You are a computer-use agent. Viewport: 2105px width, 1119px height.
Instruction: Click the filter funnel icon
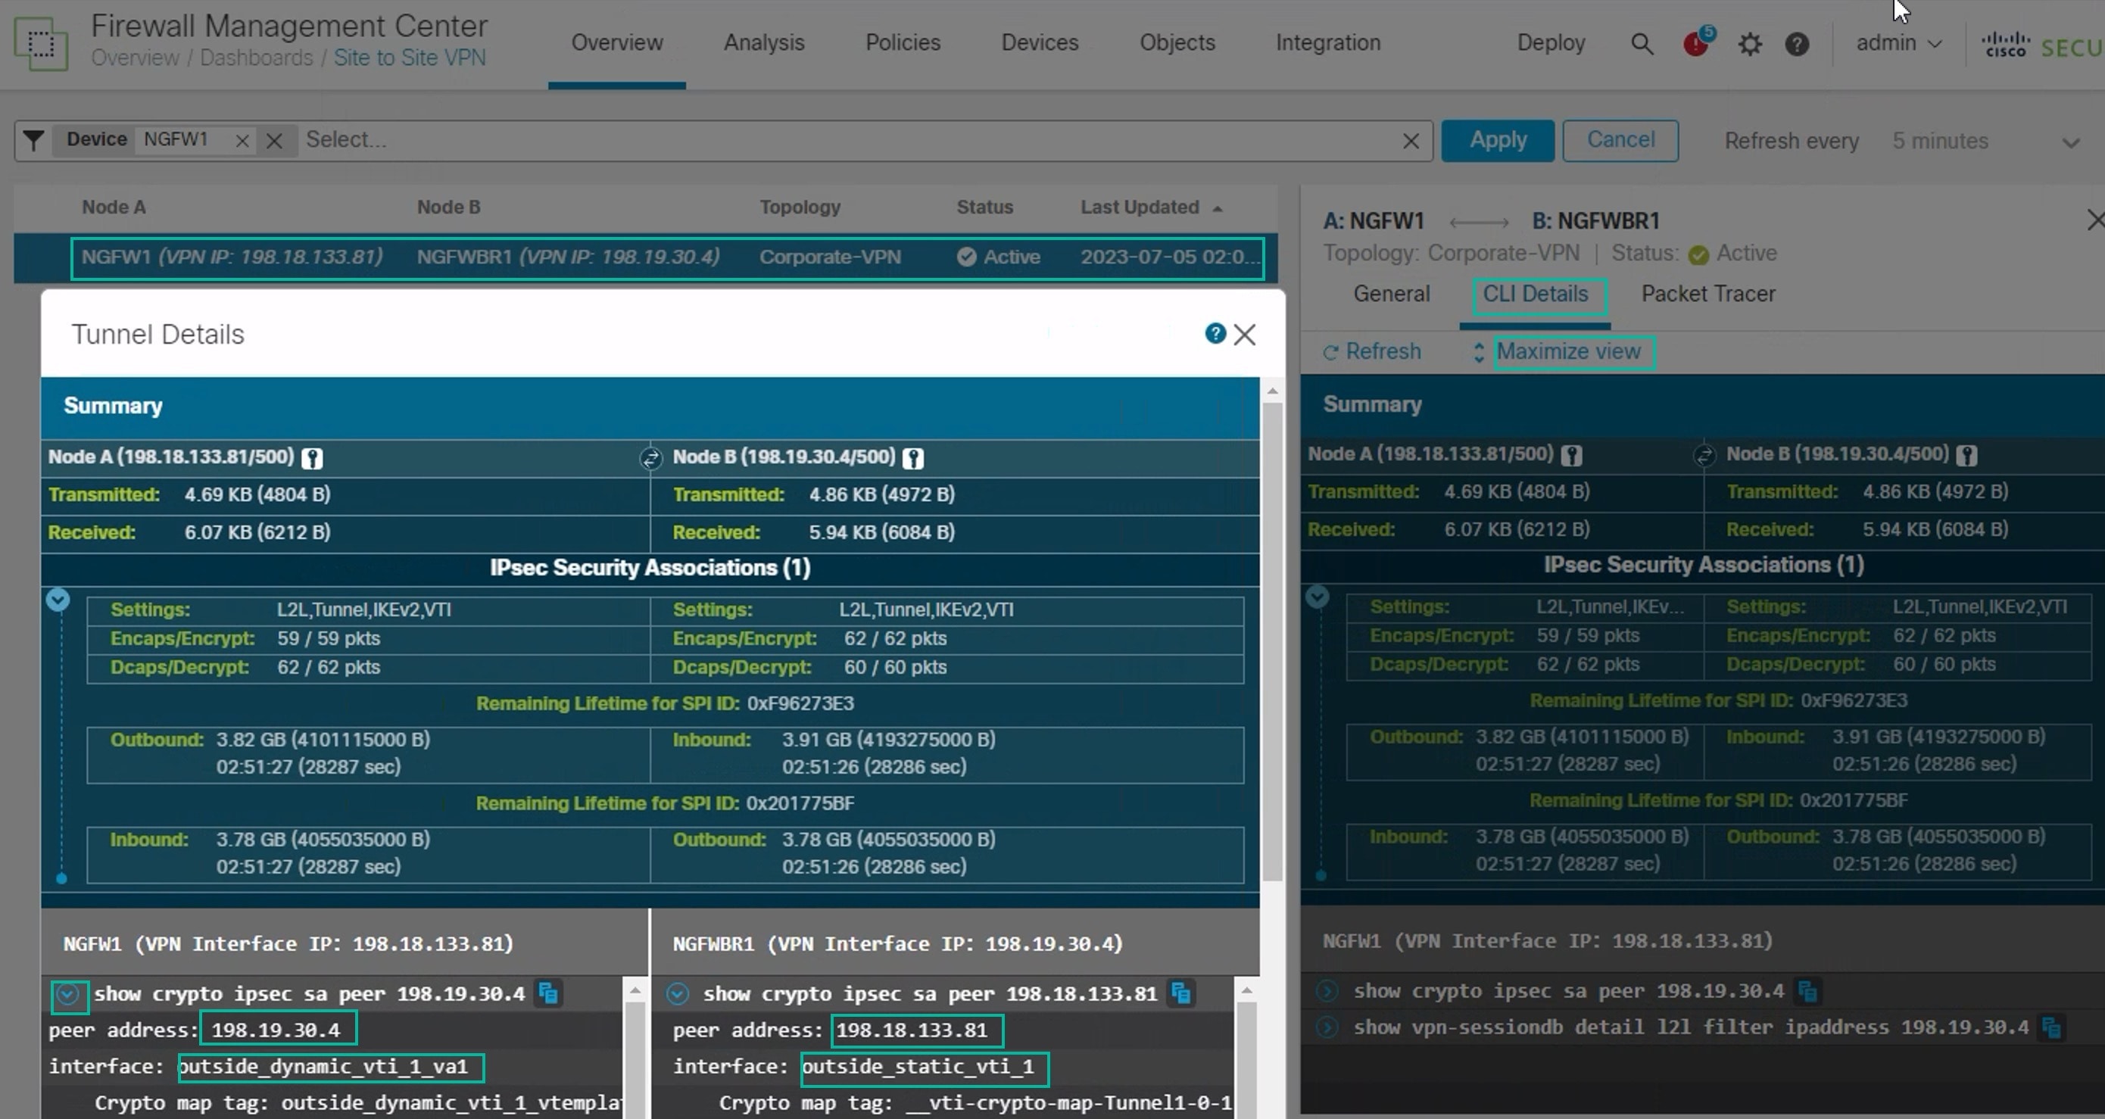tap(33, 141)
